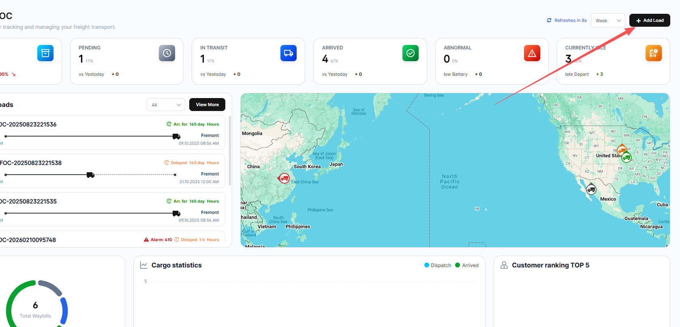This screenshot has width=680, height=327.
Task: Click the Delayed 143 day Hours status
Action: [x=191, y=162]
